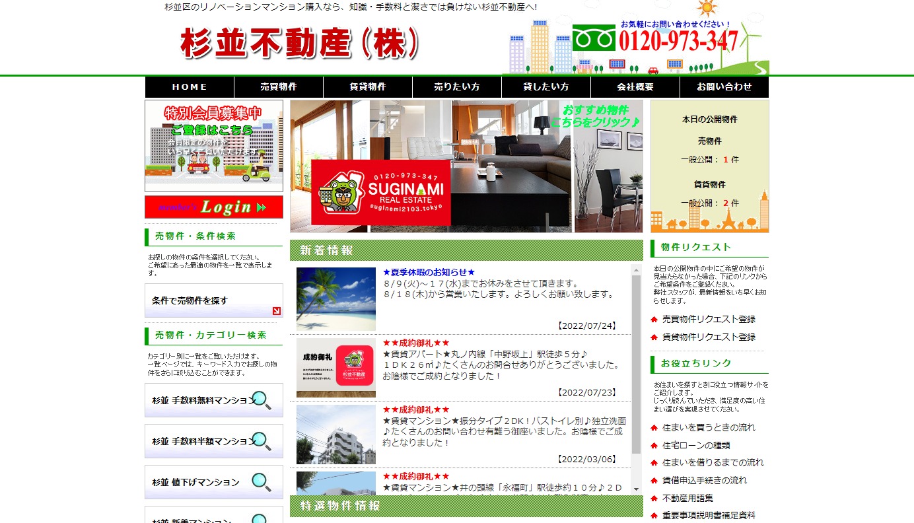Open the お問い合わせ menu item
The height and width of the screenshot is (523, 914).
(x=724, y=87)
